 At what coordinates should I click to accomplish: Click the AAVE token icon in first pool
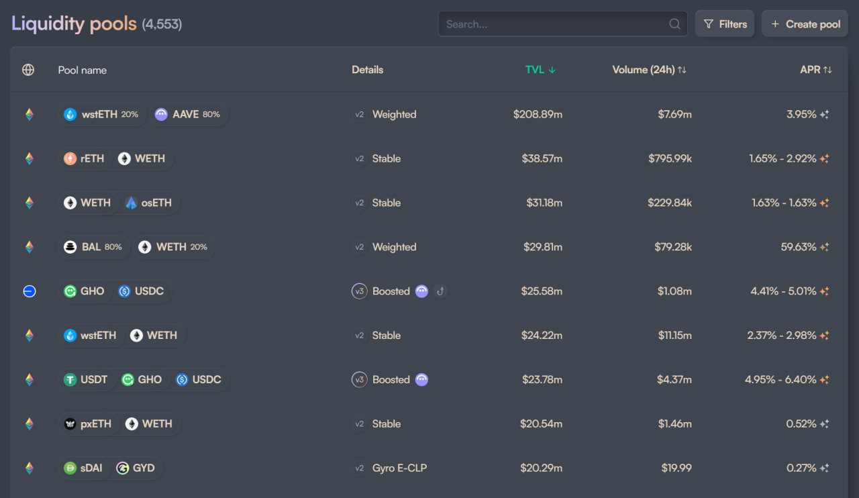[x=161, y=115]
